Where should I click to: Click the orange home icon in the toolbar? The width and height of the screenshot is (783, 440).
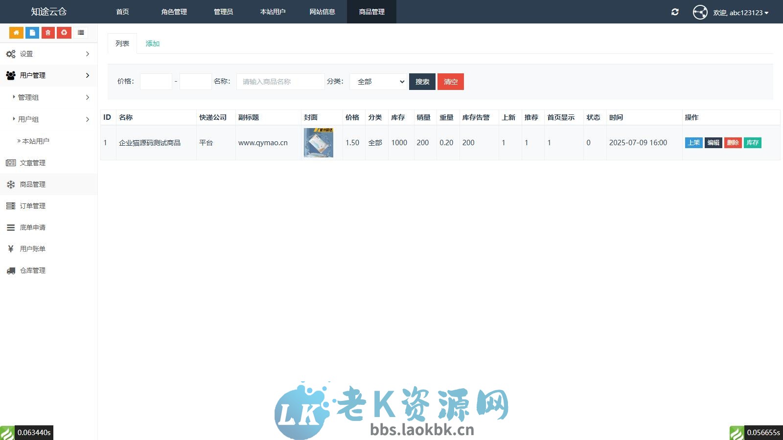point(16,32)
